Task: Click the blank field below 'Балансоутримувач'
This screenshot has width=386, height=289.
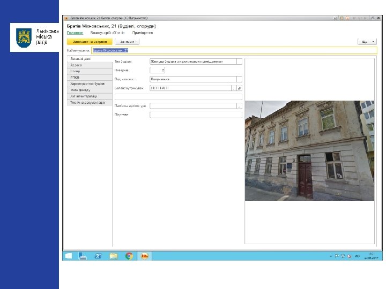Action: pyautogui.click(x=179, y=97)
